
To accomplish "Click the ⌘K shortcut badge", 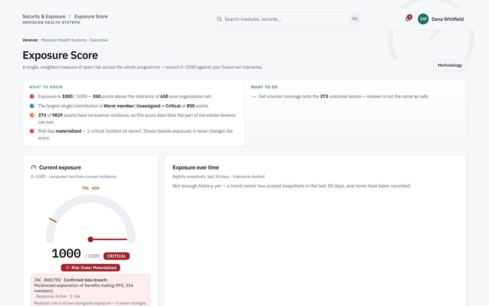I will tap(355, 19).
